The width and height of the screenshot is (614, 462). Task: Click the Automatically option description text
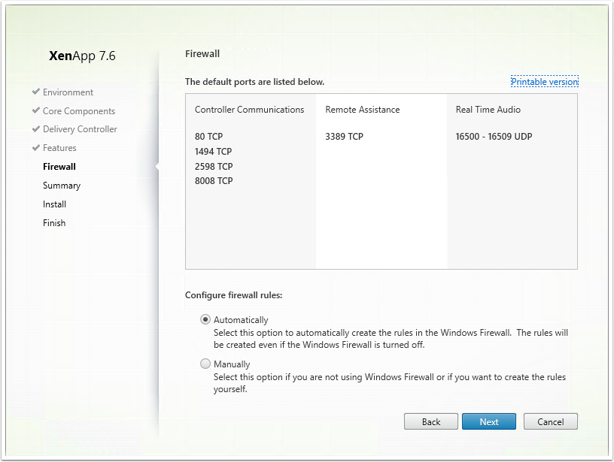(x=391, y=339)
